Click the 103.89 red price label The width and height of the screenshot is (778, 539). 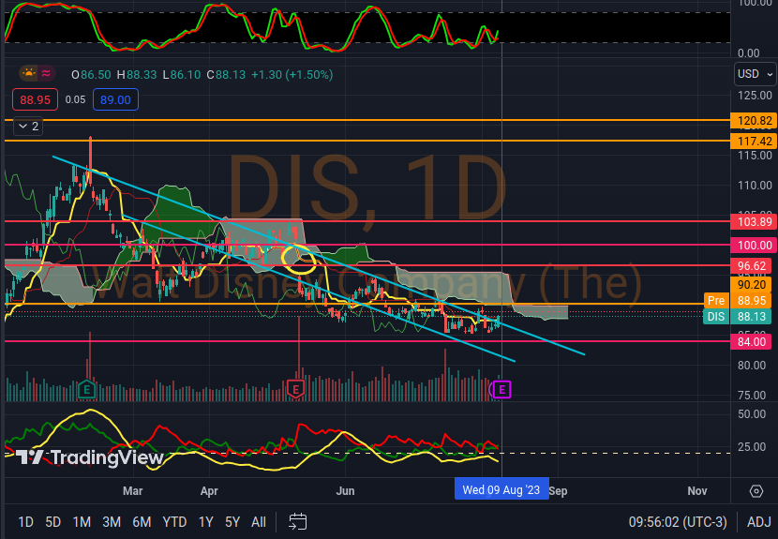point(755,222)
